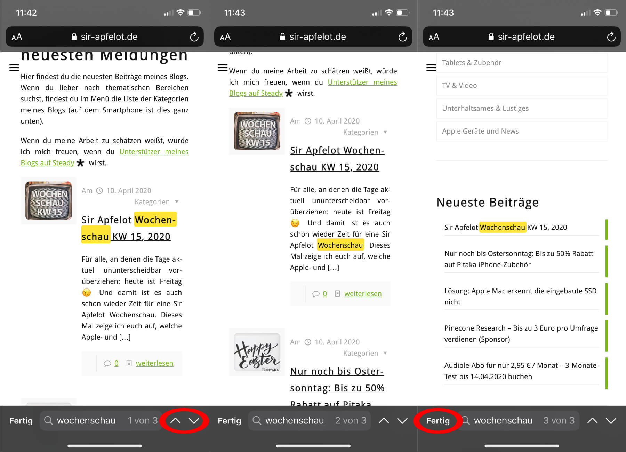Open the Pinecone Research sponsor post link
The image size is (626, 452).
[x=521, y=333]
